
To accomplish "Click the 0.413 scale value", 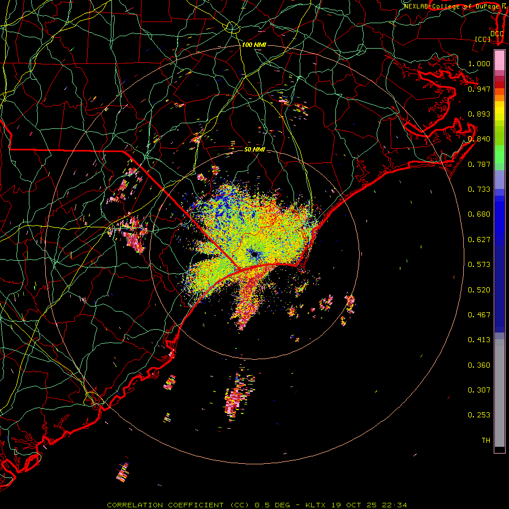I will click(x=479, y=340).
